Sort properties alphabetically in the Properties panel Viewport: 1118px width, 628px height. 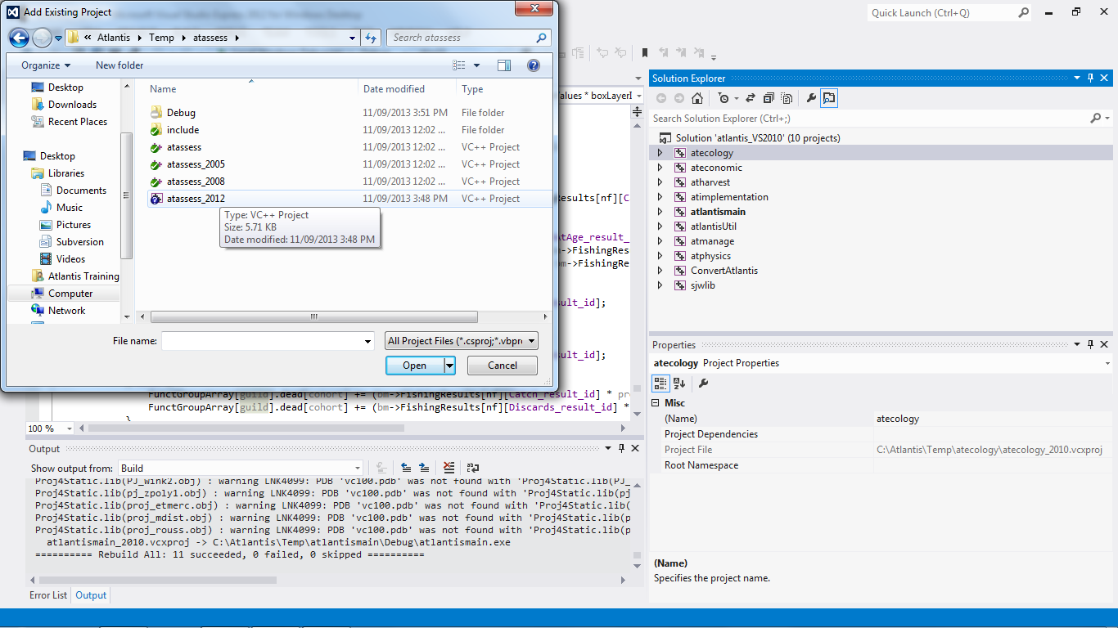[x=678, y=383]
